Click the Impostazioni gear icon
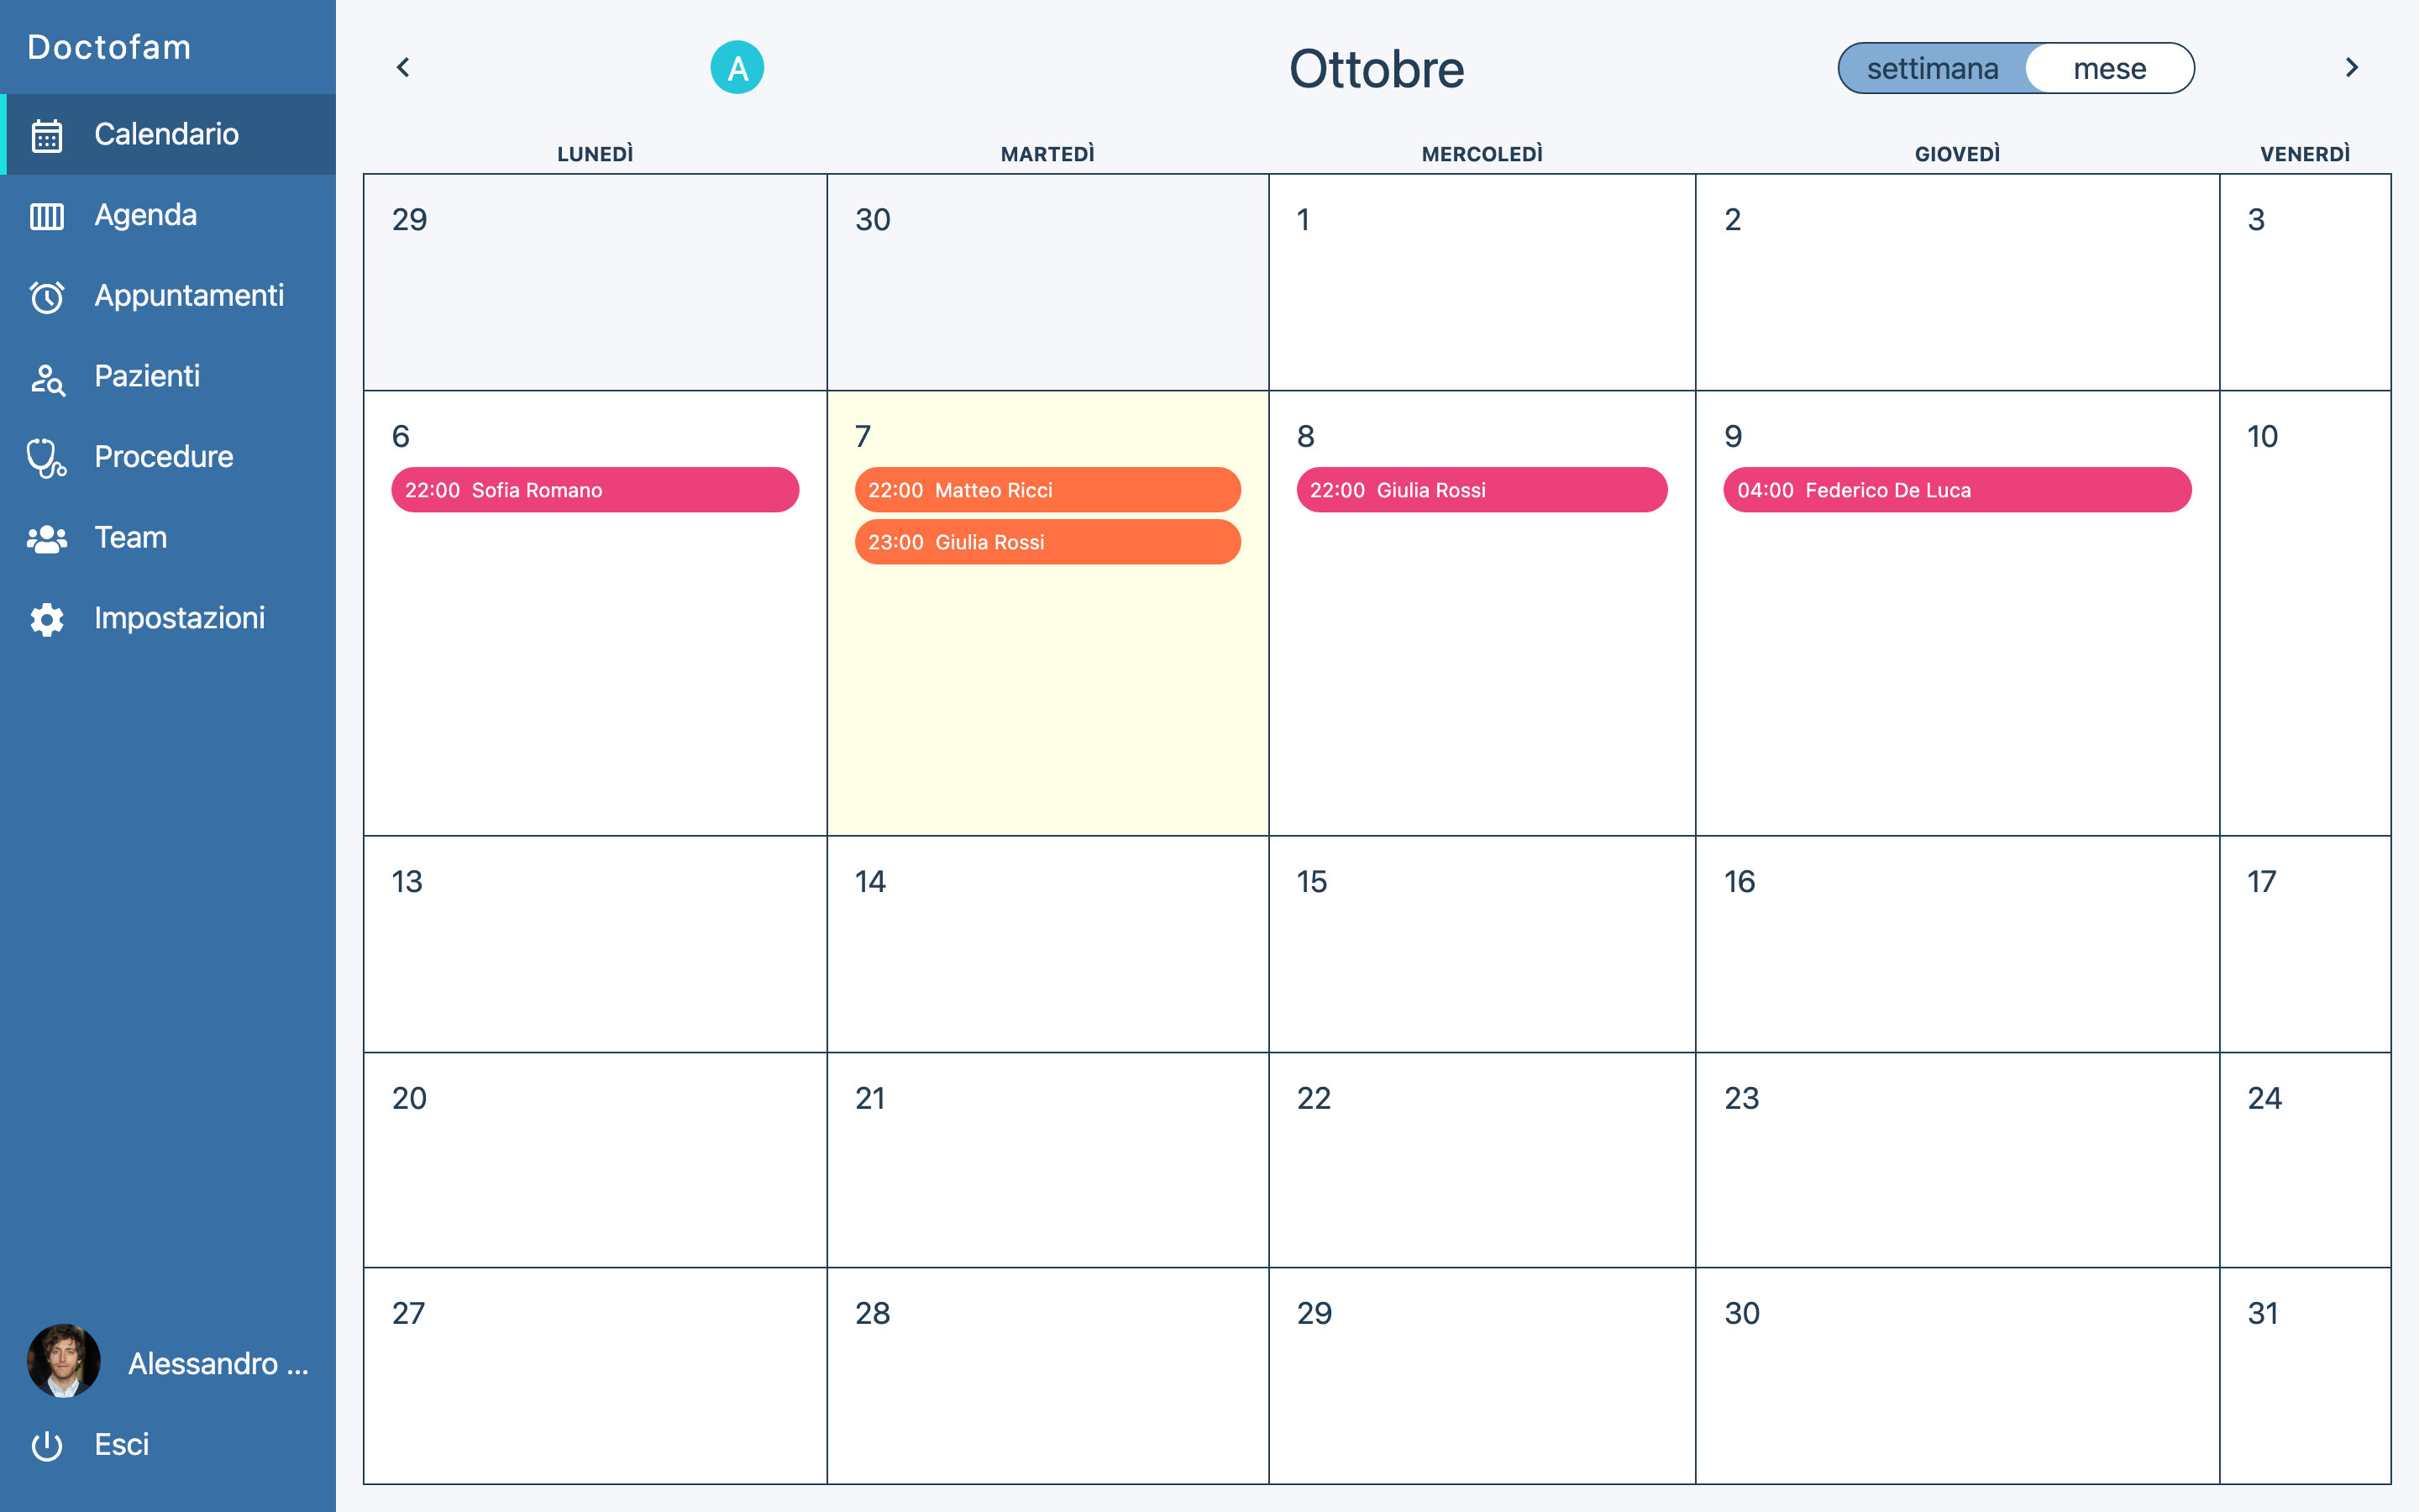This screenshot has width=2419, height=1512. coord(47,619)
